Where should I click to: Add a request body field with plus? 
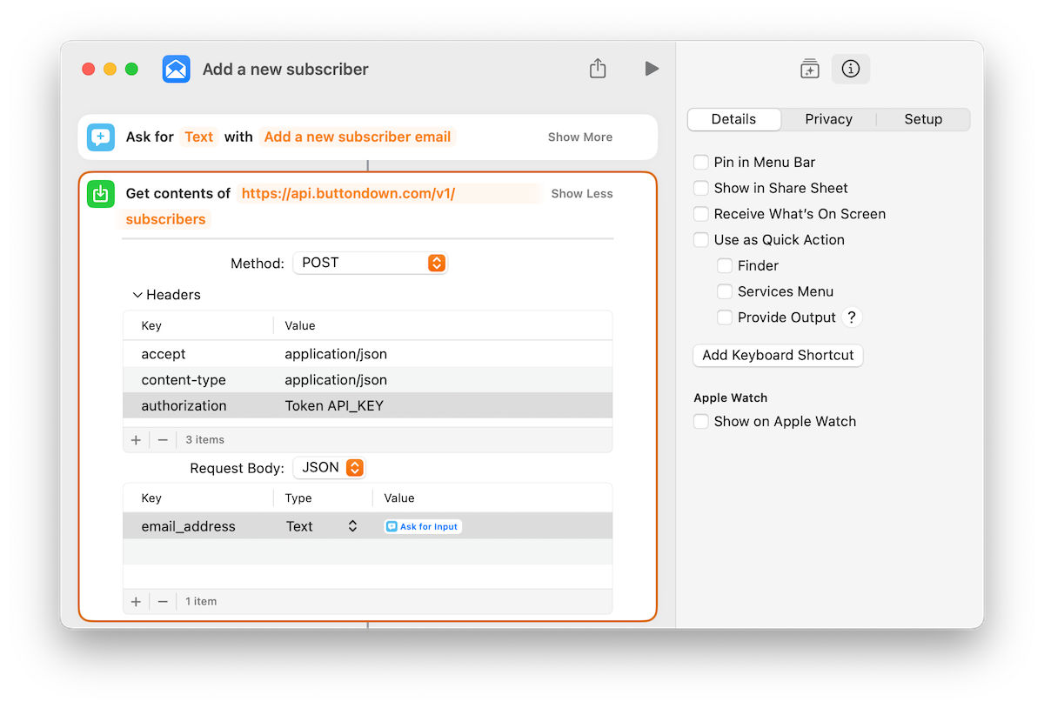[x=136, y=602]
